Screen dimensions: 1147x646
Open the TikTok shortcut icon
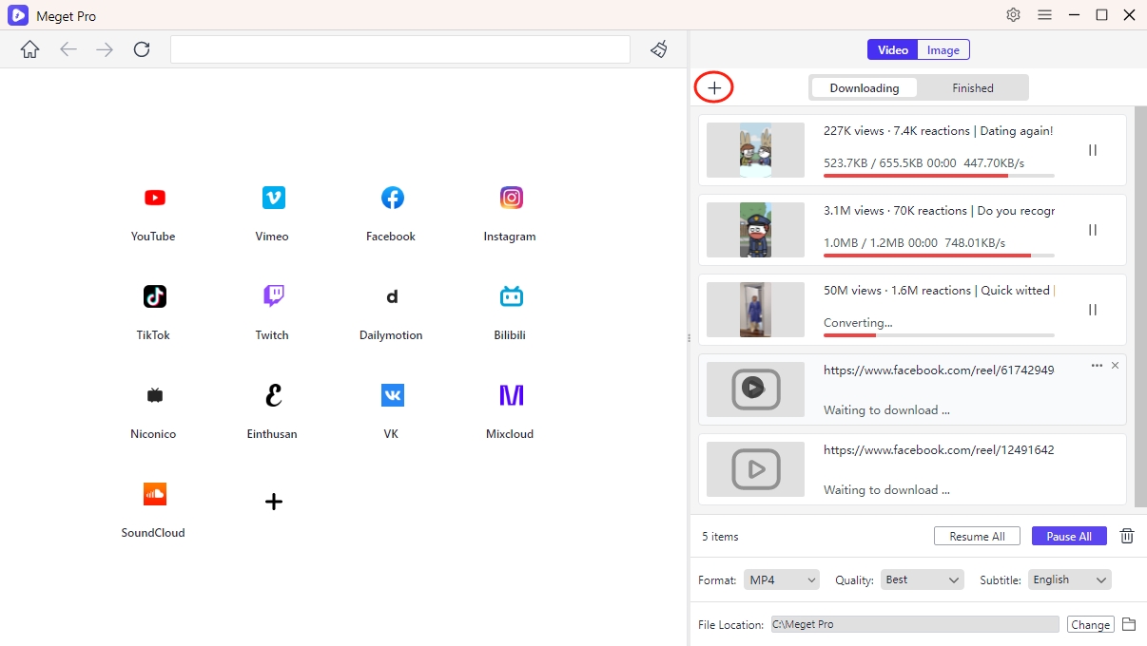154,296
